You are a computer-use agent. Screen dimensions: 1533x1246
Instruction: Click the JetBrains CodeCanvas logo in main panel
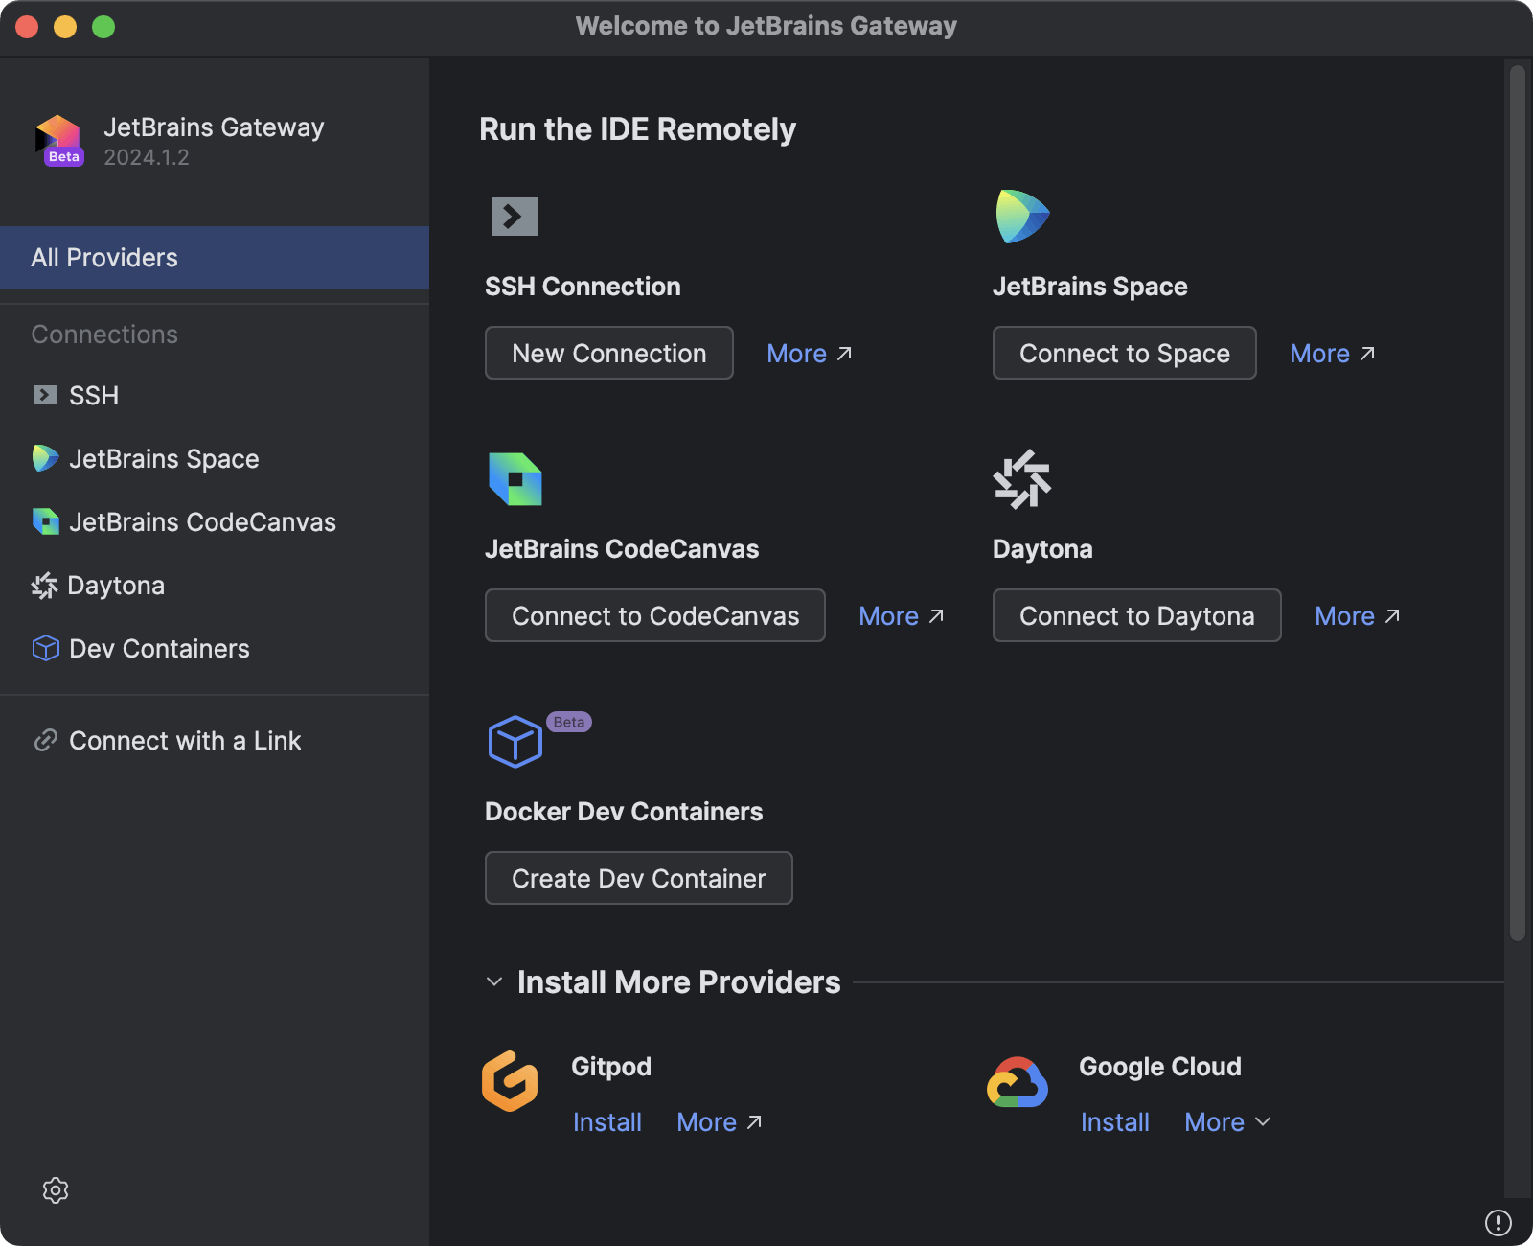[x=515, y=479]
